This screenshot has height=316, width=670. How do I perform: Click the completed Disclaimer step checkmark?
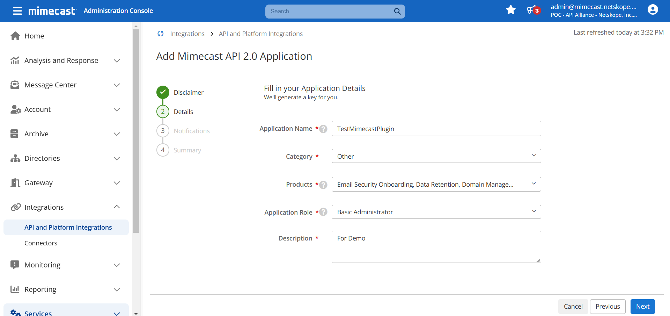163,92
